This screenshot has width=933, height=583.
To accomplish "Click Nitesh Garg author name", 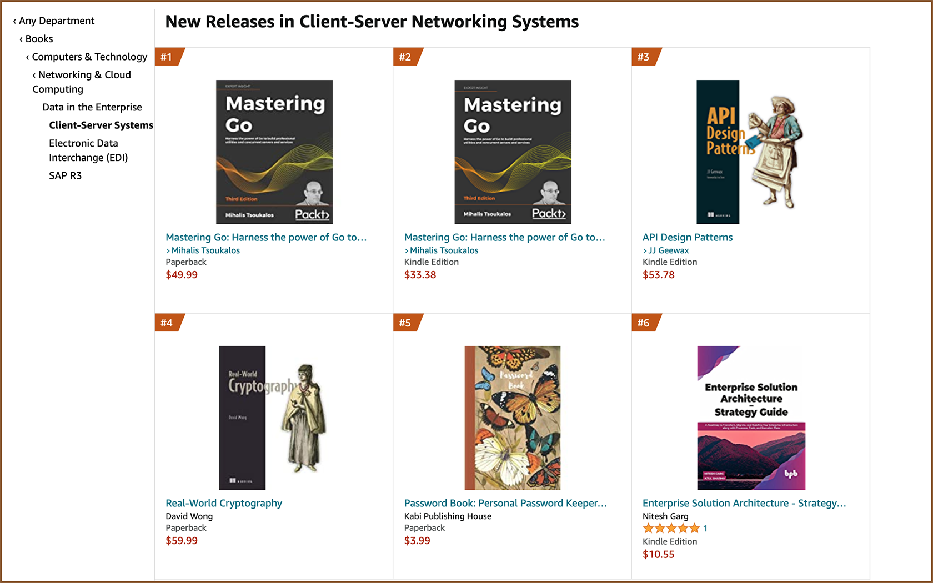I will click(x=665, y=516).
